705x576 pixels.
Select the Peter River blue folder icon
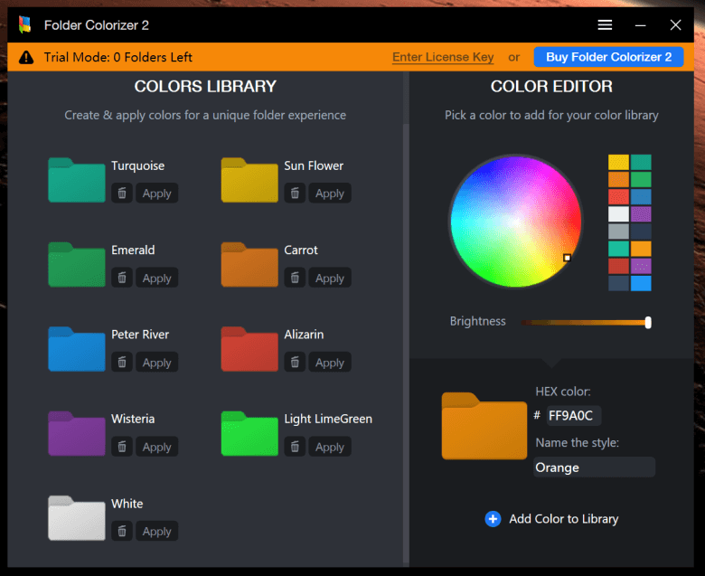coord(77,349)
